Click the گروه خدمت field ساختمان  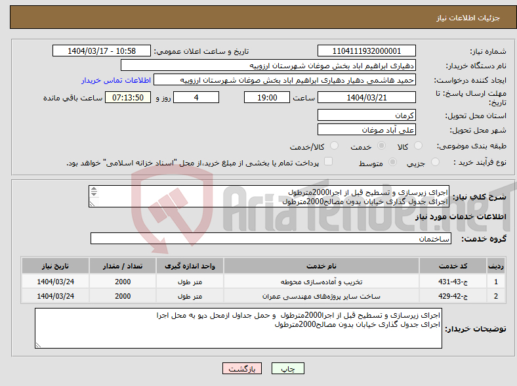point(271,238)
